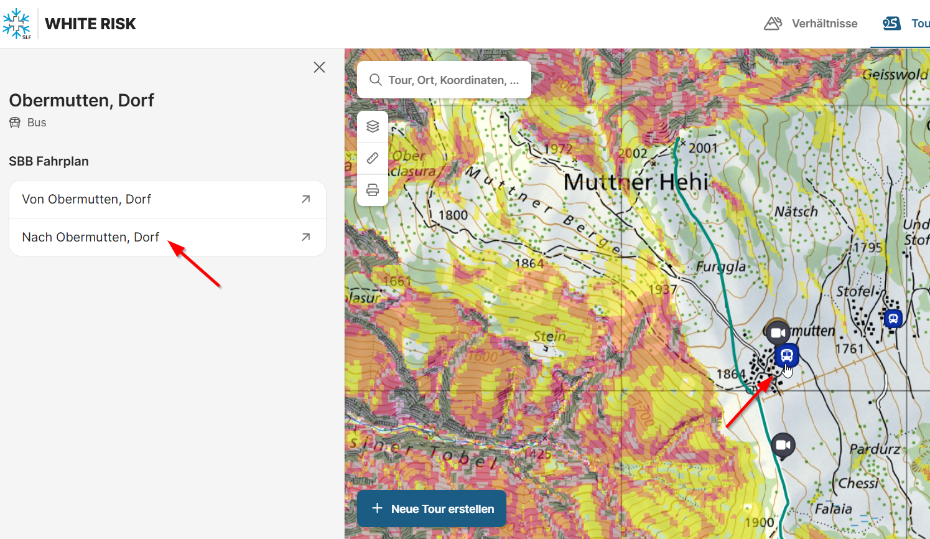
Task: Switch to the Verhältnisse tab
Action: [811, 24]
